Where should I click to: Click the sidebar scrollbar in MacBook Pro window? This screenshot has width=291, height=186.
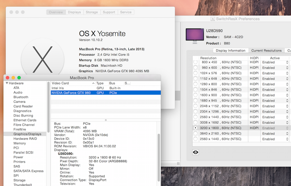click(48, 107)
